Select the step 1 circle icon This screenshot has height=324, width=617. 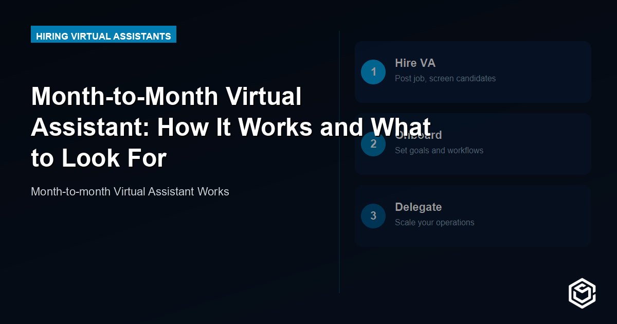click(x=373, y=72)
